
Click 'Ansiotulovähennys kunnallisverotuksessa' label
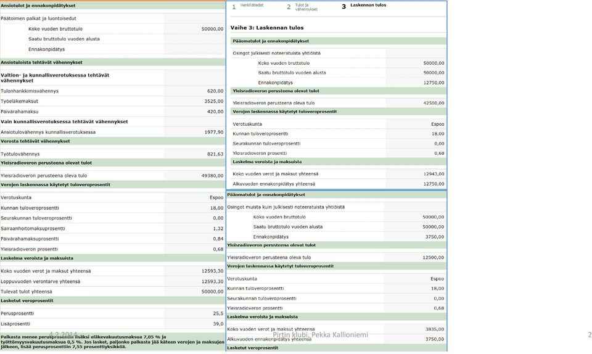coord(48,132)
